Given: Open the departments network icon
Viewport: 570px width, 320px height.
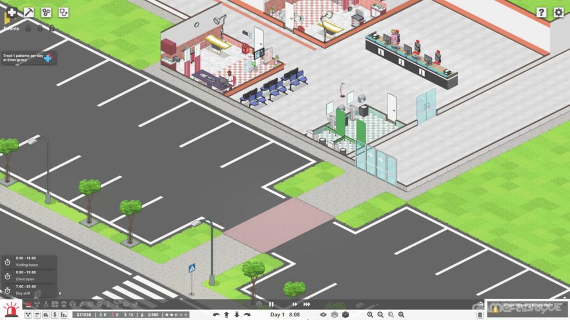Looking at the screenshot, I should tap(28, 315).
